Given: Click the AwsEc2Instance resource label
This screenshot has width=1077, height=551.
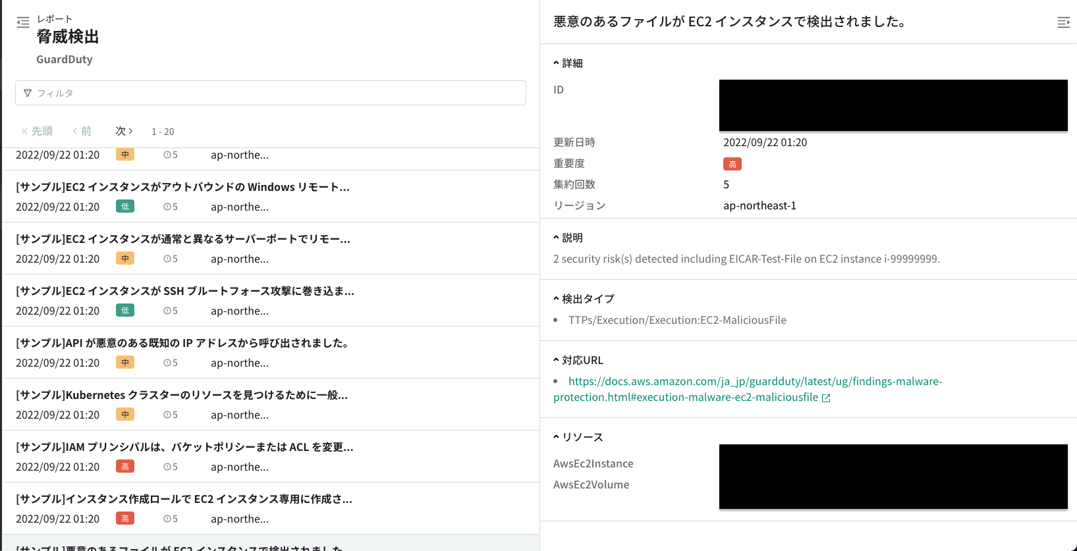Looking at the screenshot, I should tap(594, 463).
